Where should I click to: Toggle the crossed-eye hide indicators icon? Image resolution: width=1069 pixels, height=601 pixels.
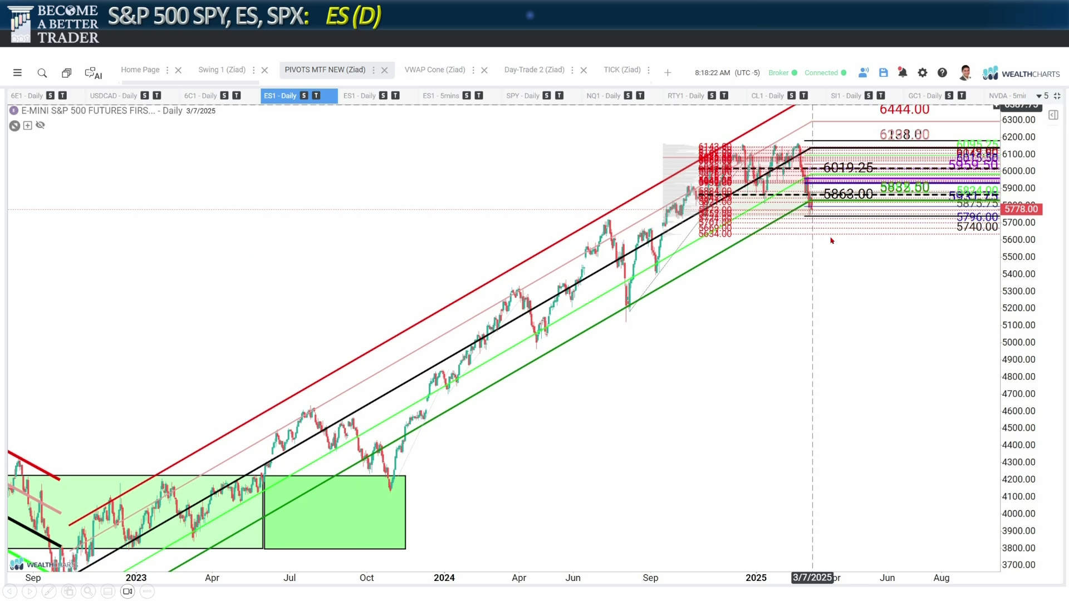(40, 125)
